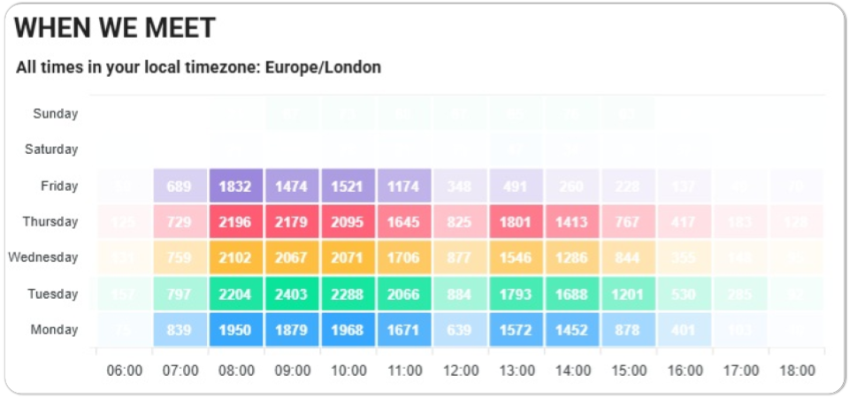Click the Thursday 13:00 cell showing 1801
Viewport: 849px width, 398px height.
(516, 221)
